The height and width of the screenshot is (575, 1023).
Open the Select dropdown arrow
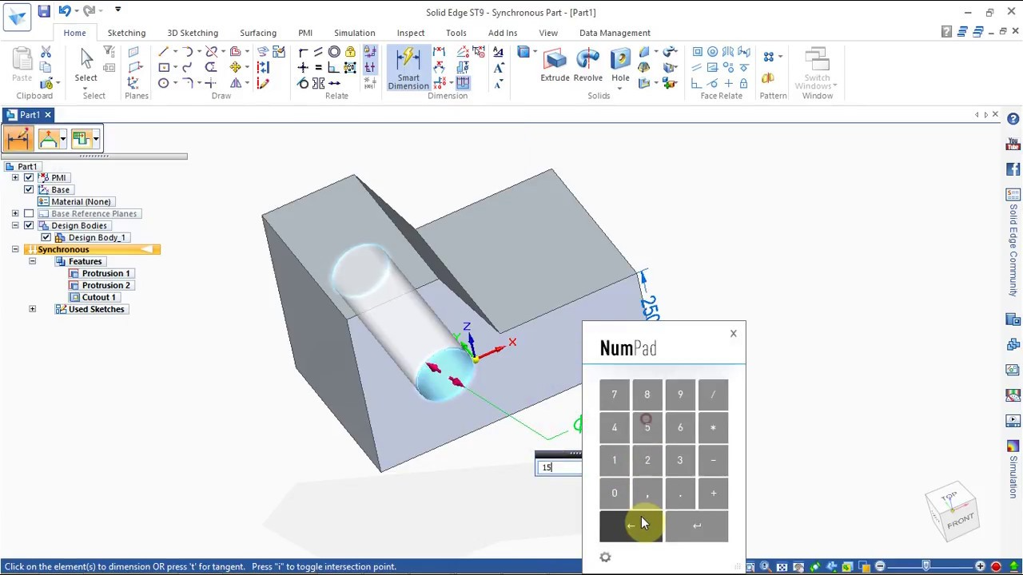tap(86, 87)
